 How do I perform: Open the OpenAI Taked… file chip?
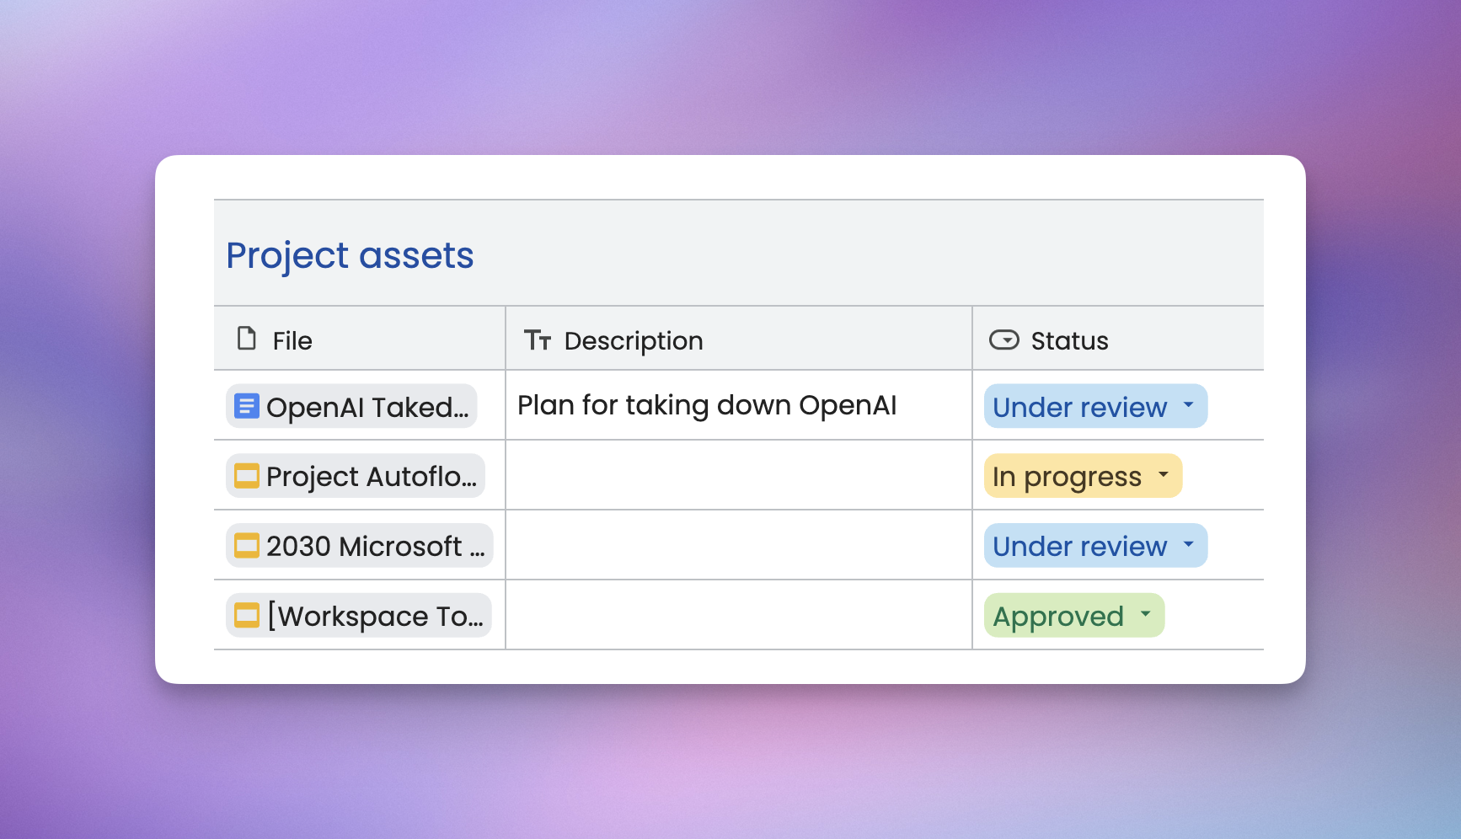click(x=351, y=406)
